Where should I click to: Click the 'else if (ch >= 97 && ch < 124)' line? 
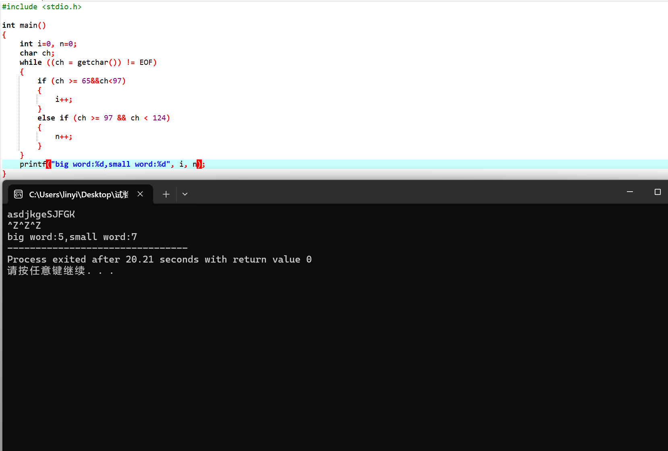pyautogui.click(x=104, y=118)
